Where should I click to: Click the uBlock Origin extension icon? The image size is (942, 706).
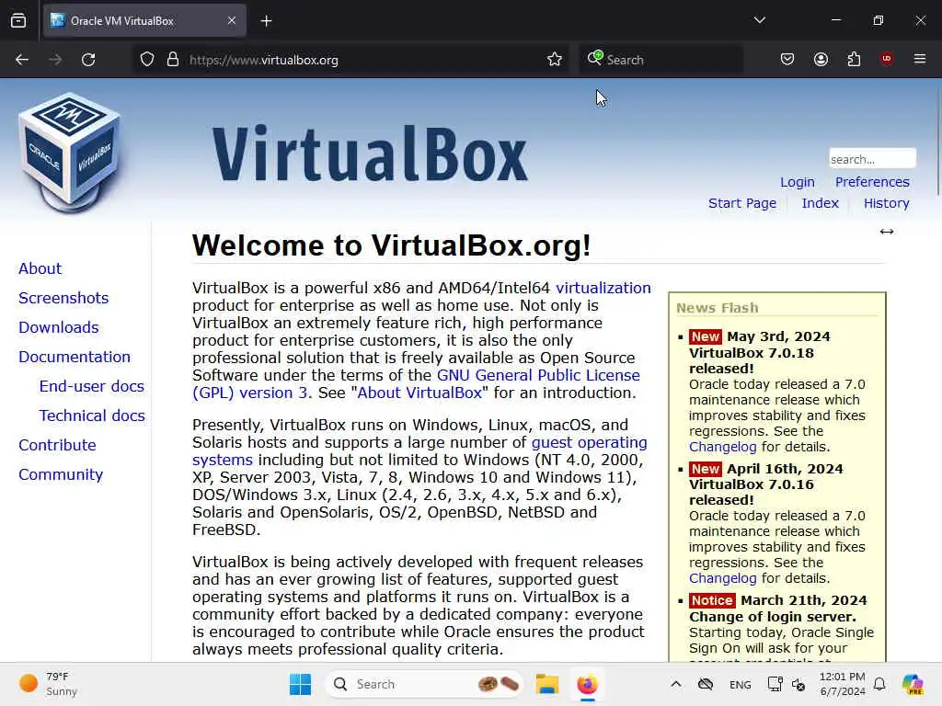point(887,58)
